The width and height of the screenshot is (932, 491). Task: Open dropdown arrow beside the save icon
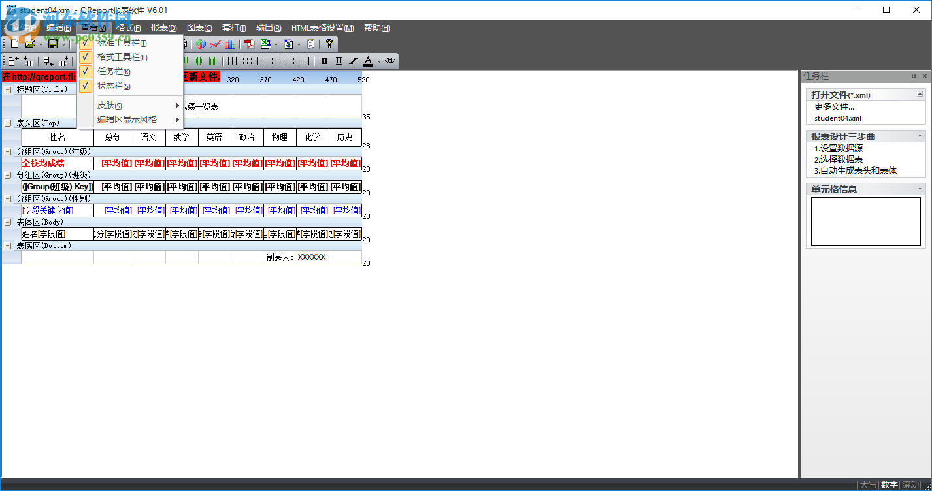pyautogui.click(x=63, y=44)
